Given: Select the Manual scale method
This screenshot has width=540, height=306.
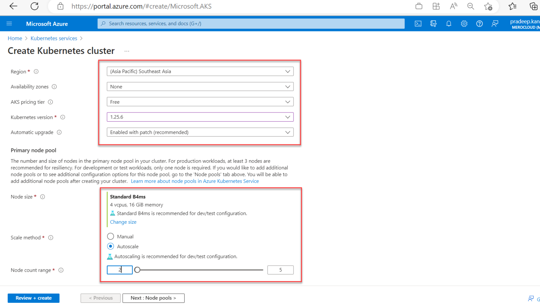Looking at the screenshot, I should pyautogui.click(x=110, y=236).
